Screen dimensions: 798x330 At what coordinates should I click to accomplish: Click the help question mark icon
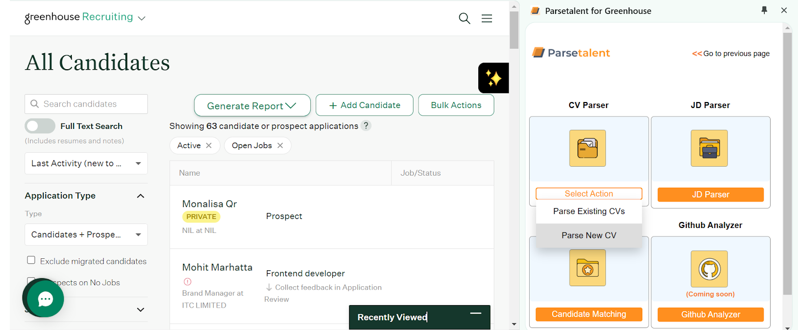(366, 125)
